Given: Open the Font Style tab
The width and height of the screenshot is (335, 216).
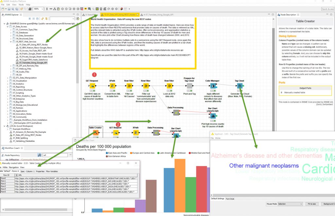Looking at the screenshot, I should click(x=230, y=199).
